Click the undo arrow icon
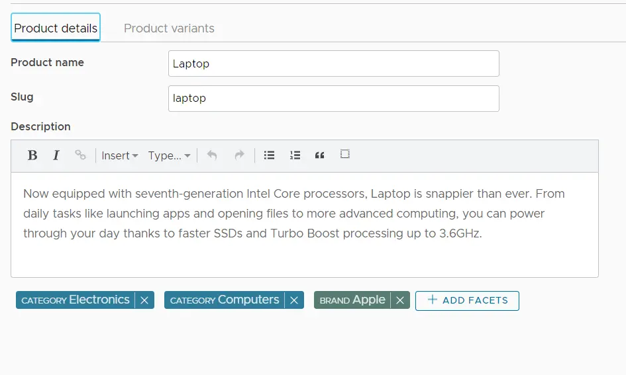Image resolution: width=626 pixels, height=375 pixels. (x=212, y=155)
